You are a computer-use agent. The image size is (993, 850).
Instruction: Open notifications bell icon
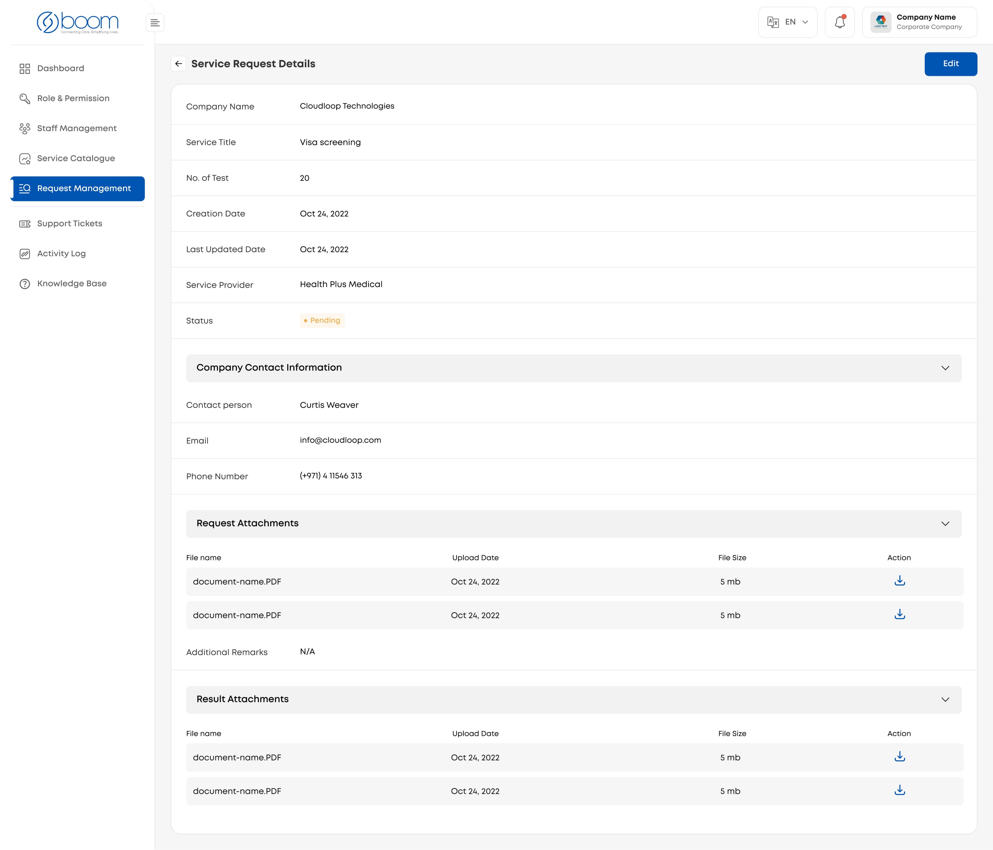(840, 22)
